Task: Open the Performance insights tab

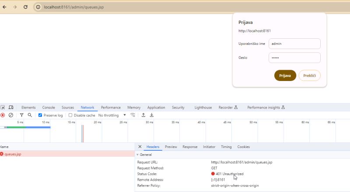Action: click(266, 108)
